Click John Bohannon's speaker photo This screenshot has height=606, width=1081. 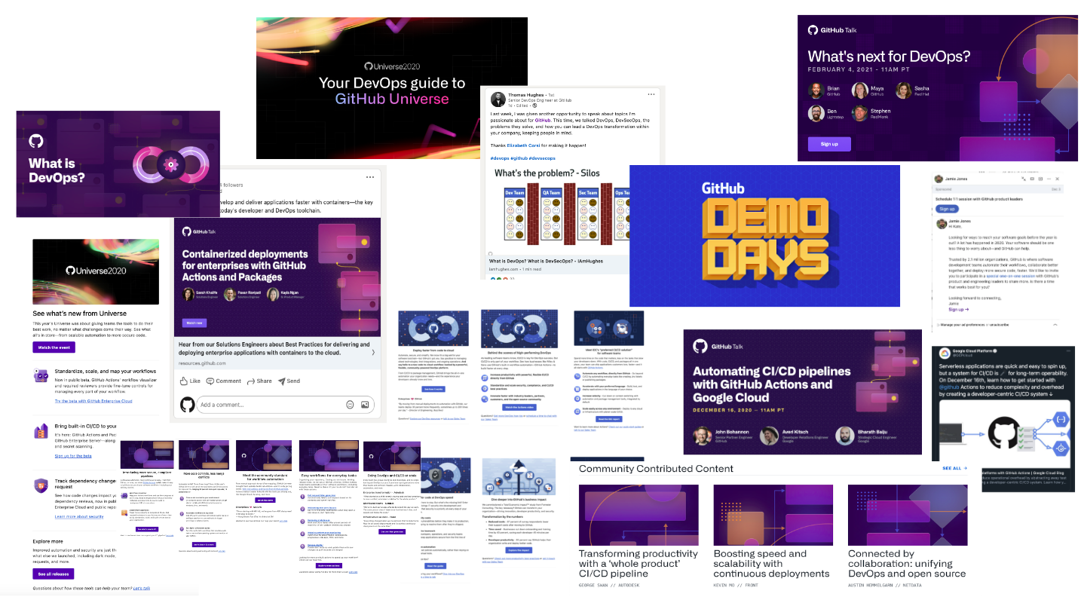click(x=702, y=436)
